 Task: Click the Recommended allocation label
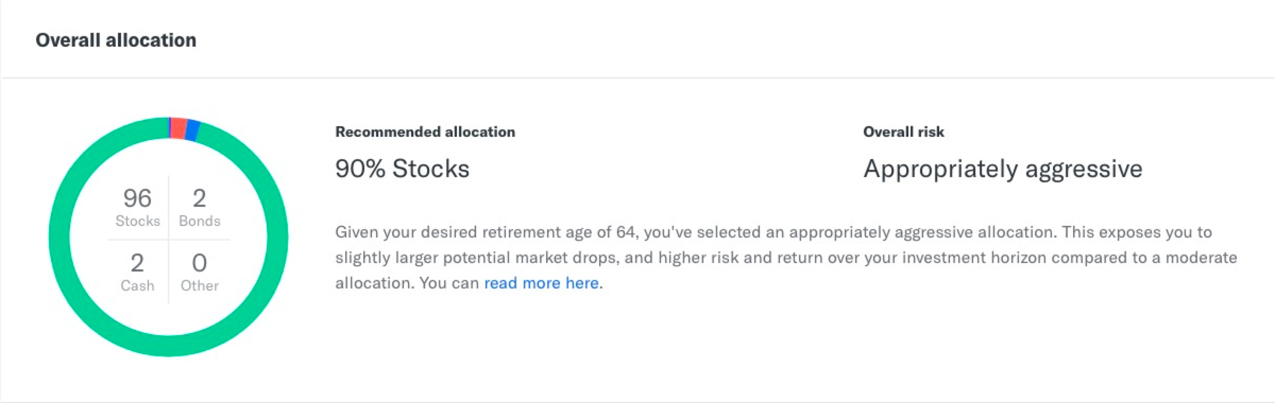point(425,132)
